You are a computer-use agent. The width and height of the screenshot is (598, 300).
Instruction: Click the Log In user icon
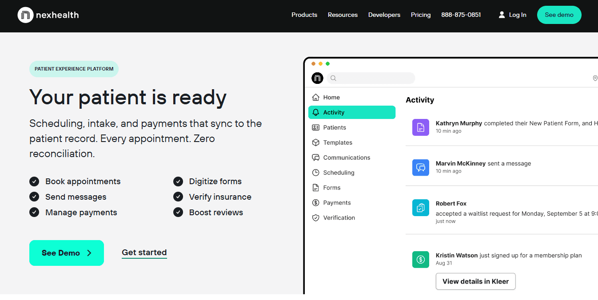tap(502, 15)
